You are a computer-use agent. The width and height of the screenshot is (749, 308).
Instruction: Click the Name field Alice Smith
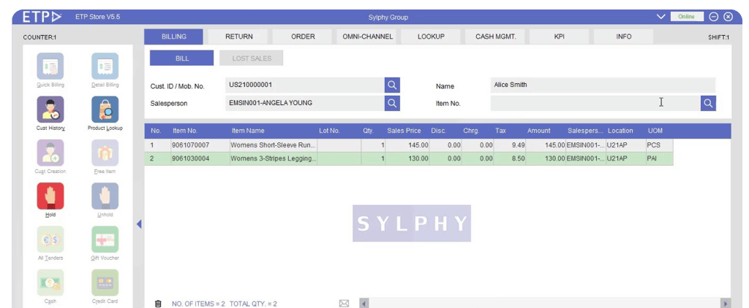[603, 85]
